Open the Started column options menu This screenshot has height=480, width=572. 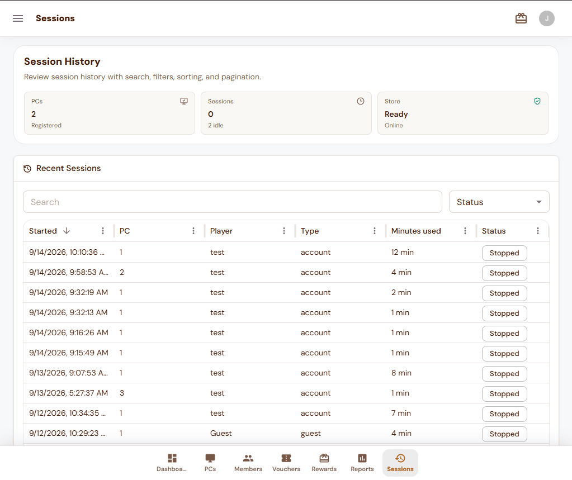point(103,231)
